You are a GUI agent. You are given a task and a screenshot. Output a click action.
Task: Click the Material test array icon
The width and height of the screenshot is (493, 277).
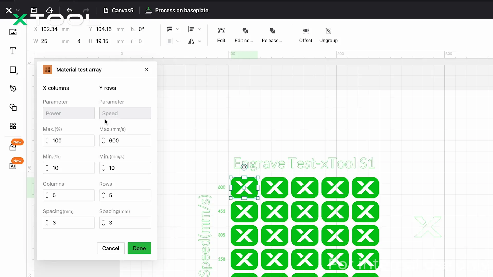tap(47, 70)
